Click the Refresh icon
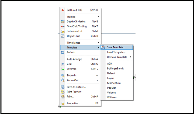The image size is (194, 114). point(63,52)
